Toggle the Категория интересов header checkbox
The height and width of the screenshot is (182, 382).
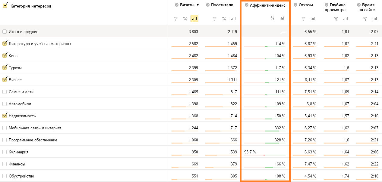click(x=5, y=6)
